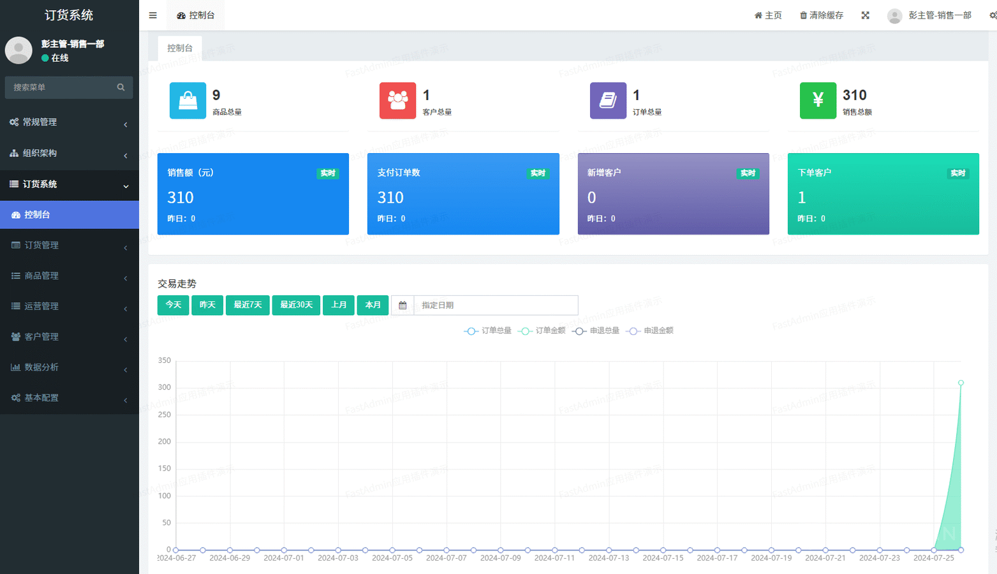
Task: Click the search magnifier icon in sidebar
Action: (x=121, y=87)
